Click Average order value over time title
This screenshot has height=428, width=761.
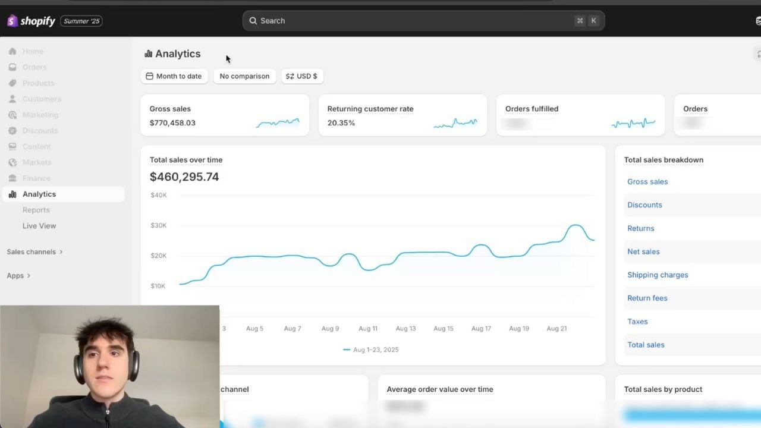pyautogui.click(x=440, y=389)
